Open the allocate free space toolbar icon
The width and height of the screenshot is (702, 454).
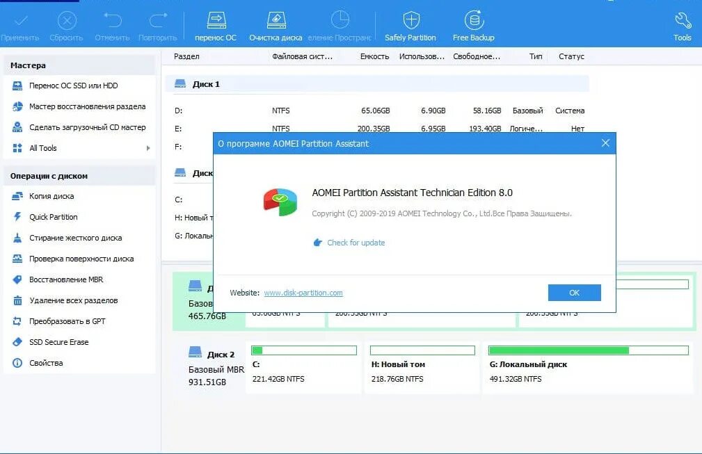(340, 26)
